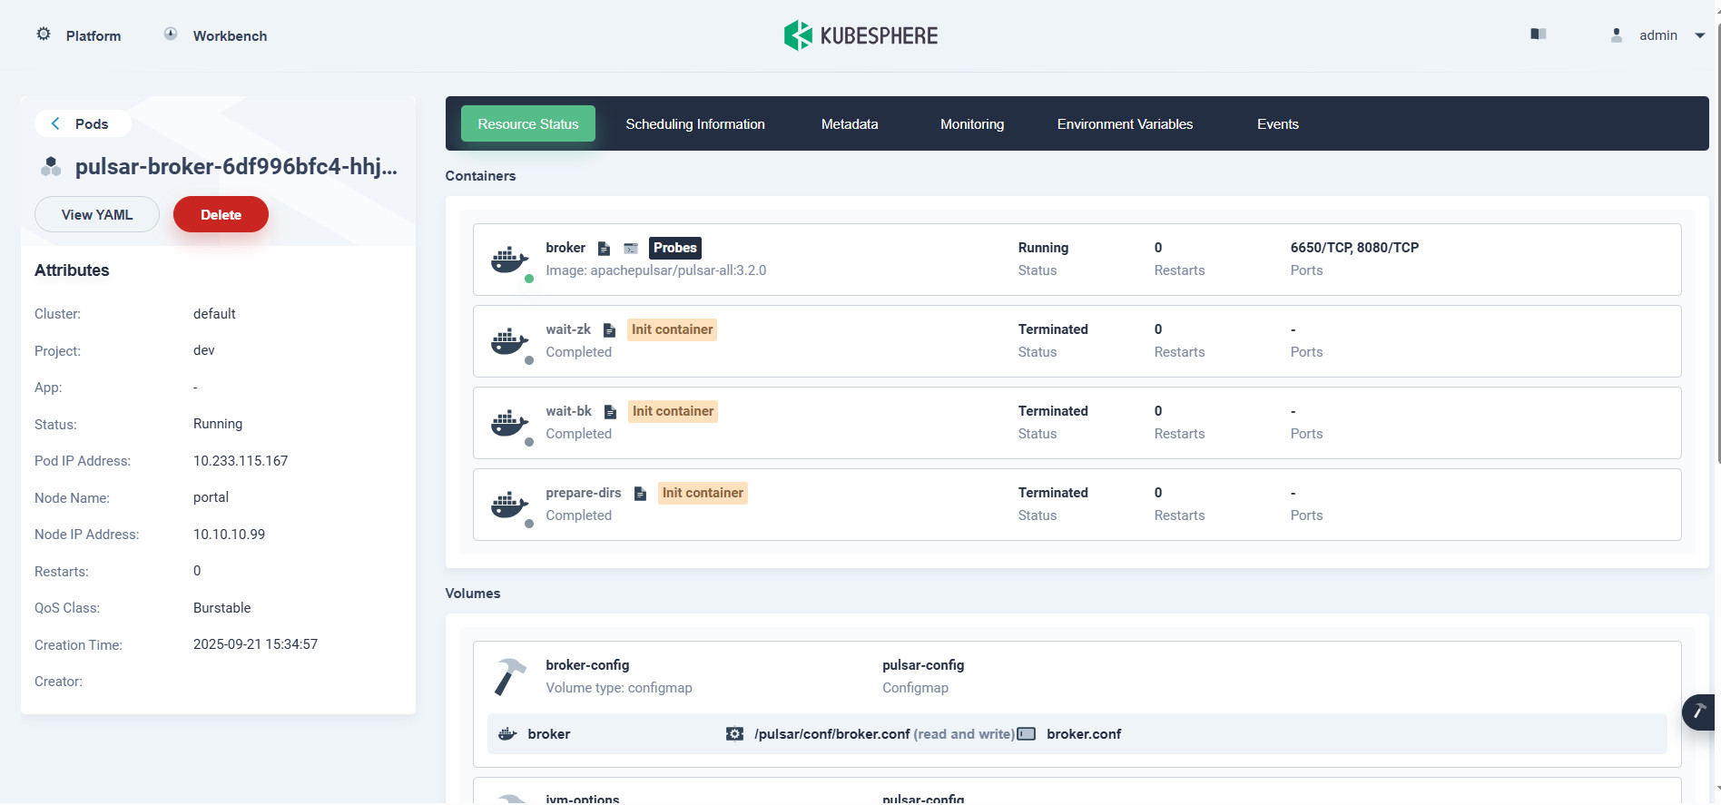
Task: Click the QoS class value Burstable
Action: [221, 608]
